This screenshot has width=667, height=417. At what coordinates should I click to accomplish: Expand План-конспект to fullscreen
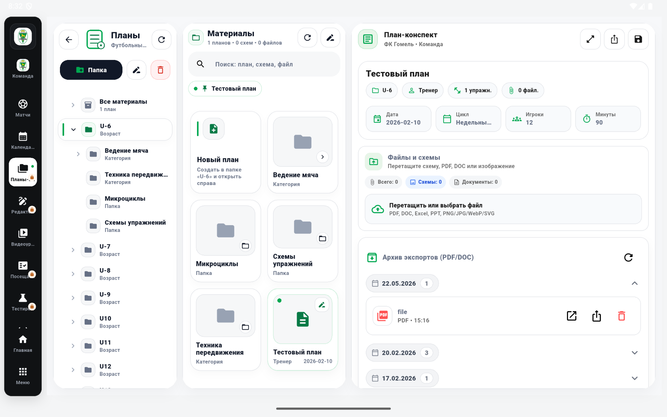tap(590, 39)
